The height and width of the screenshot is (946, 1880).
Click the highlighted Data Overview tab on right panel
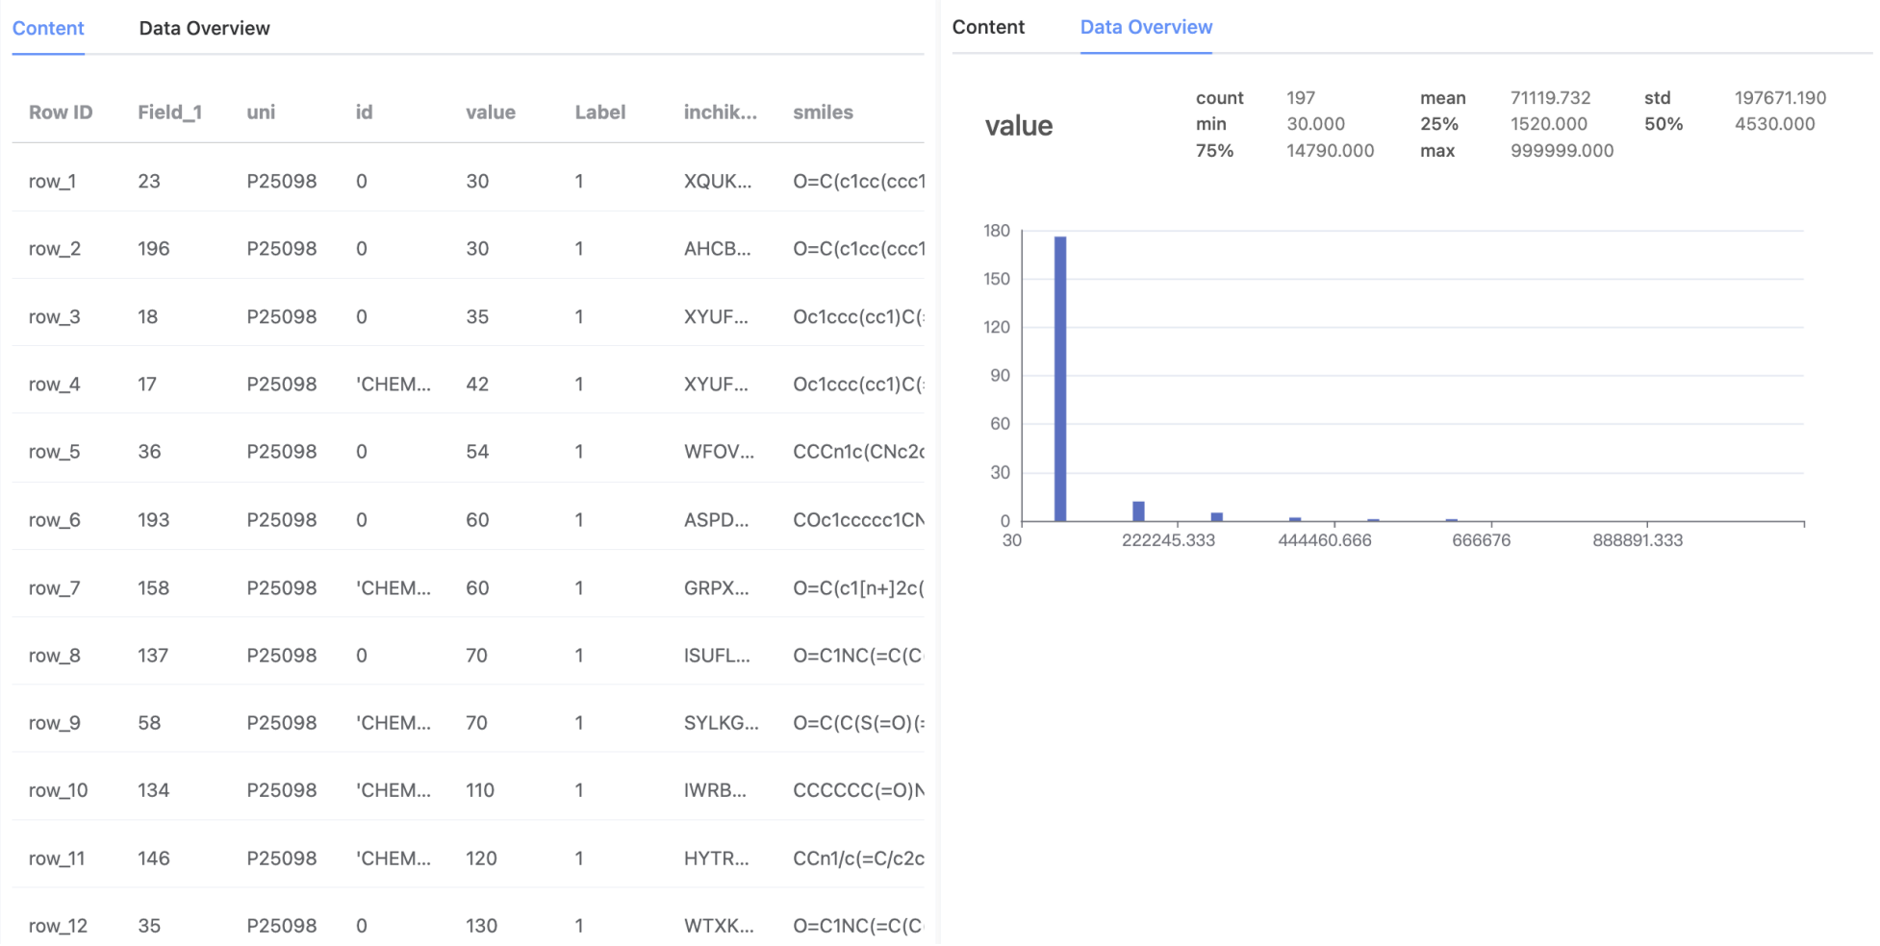pos(1146,27)
